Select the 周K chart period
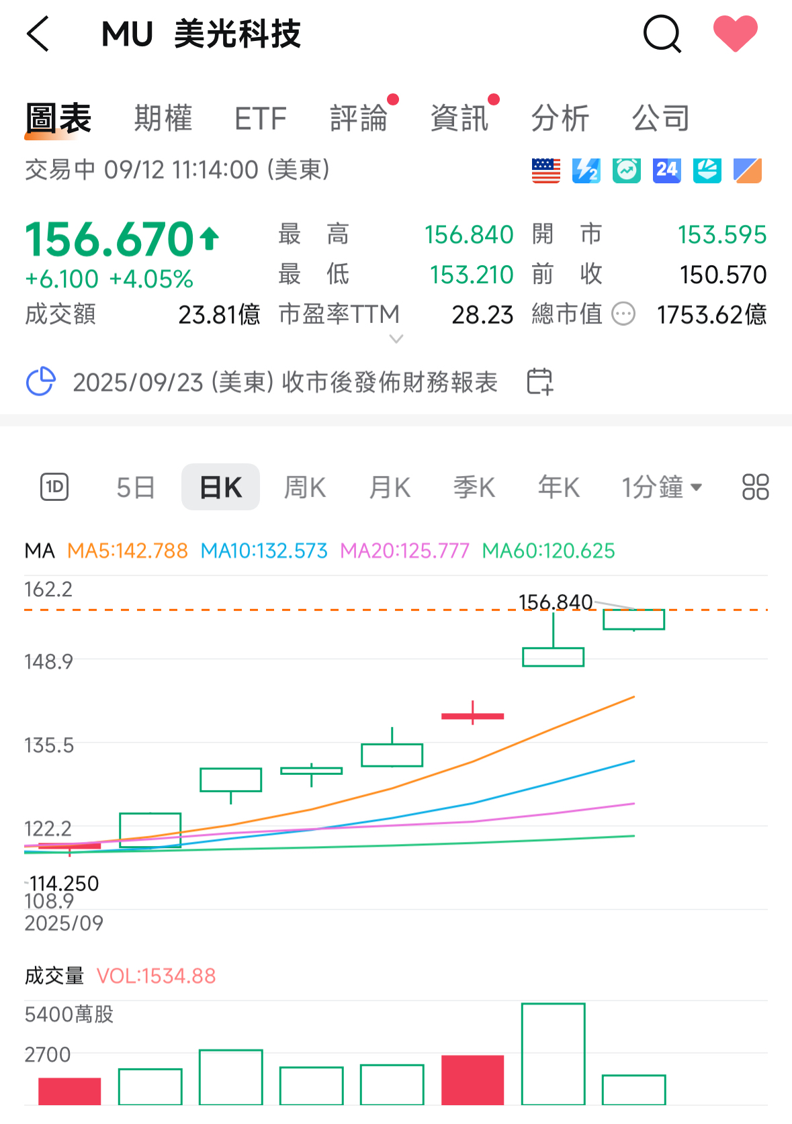 (305, 487)
